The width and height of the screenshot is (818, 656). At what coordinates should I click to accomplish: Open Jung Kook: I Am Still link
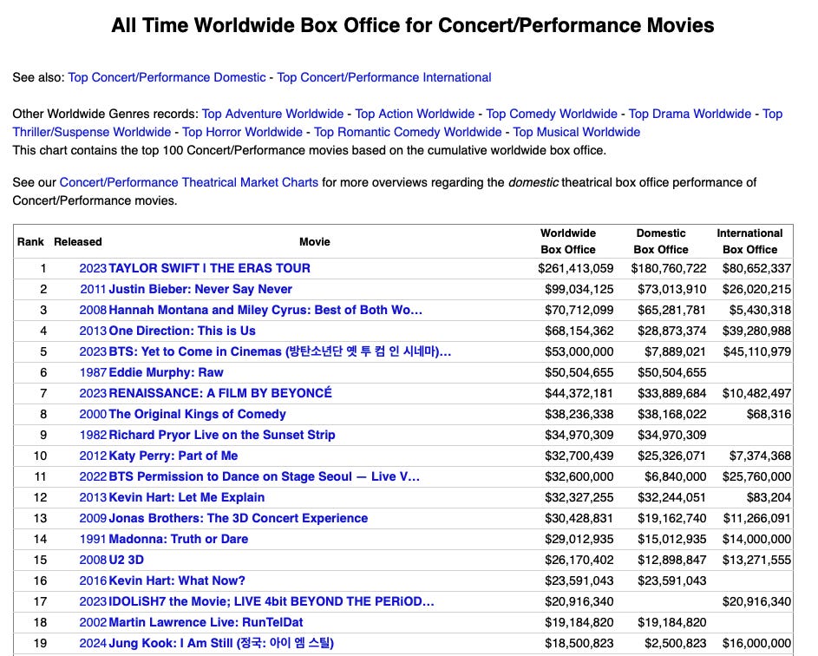(x=221, y=643)
